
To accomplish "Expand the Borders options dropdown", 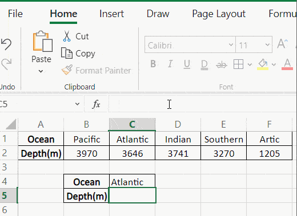I will 250,64.
